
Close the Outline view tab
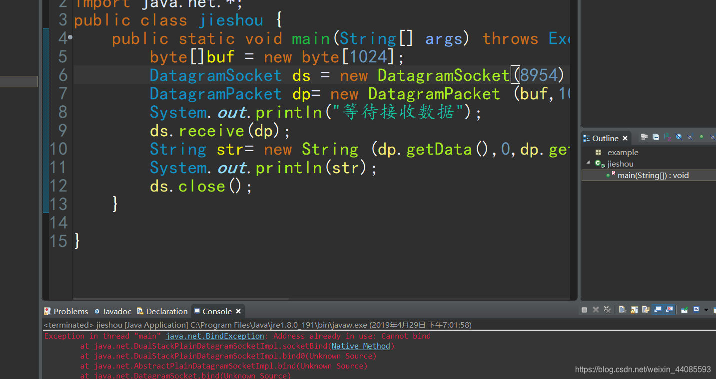coord(625,138)
